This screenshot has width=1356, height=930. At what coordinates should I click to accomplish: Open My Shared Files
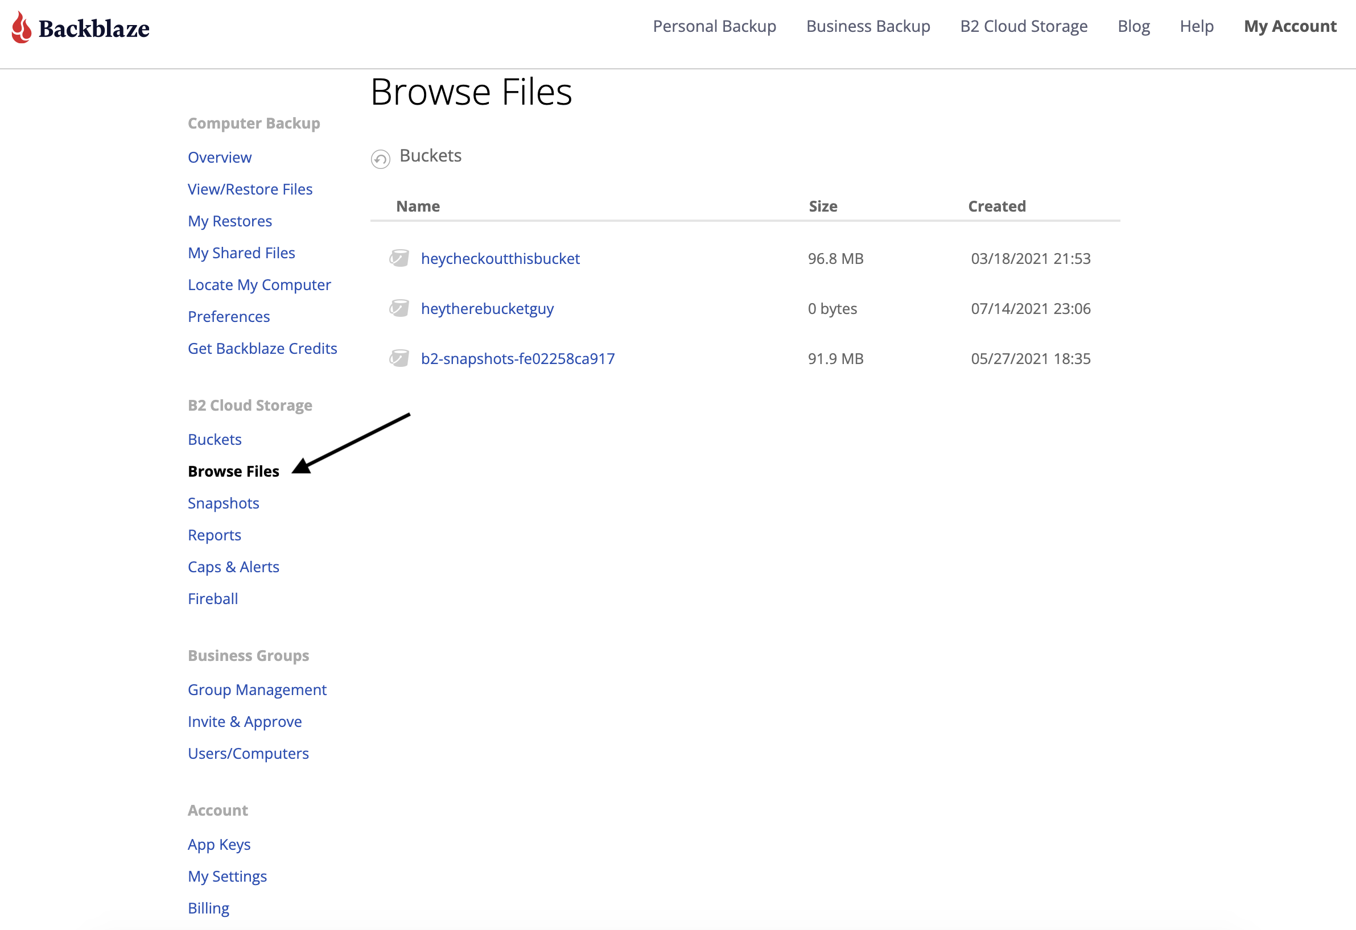click(x=242, y=253)
